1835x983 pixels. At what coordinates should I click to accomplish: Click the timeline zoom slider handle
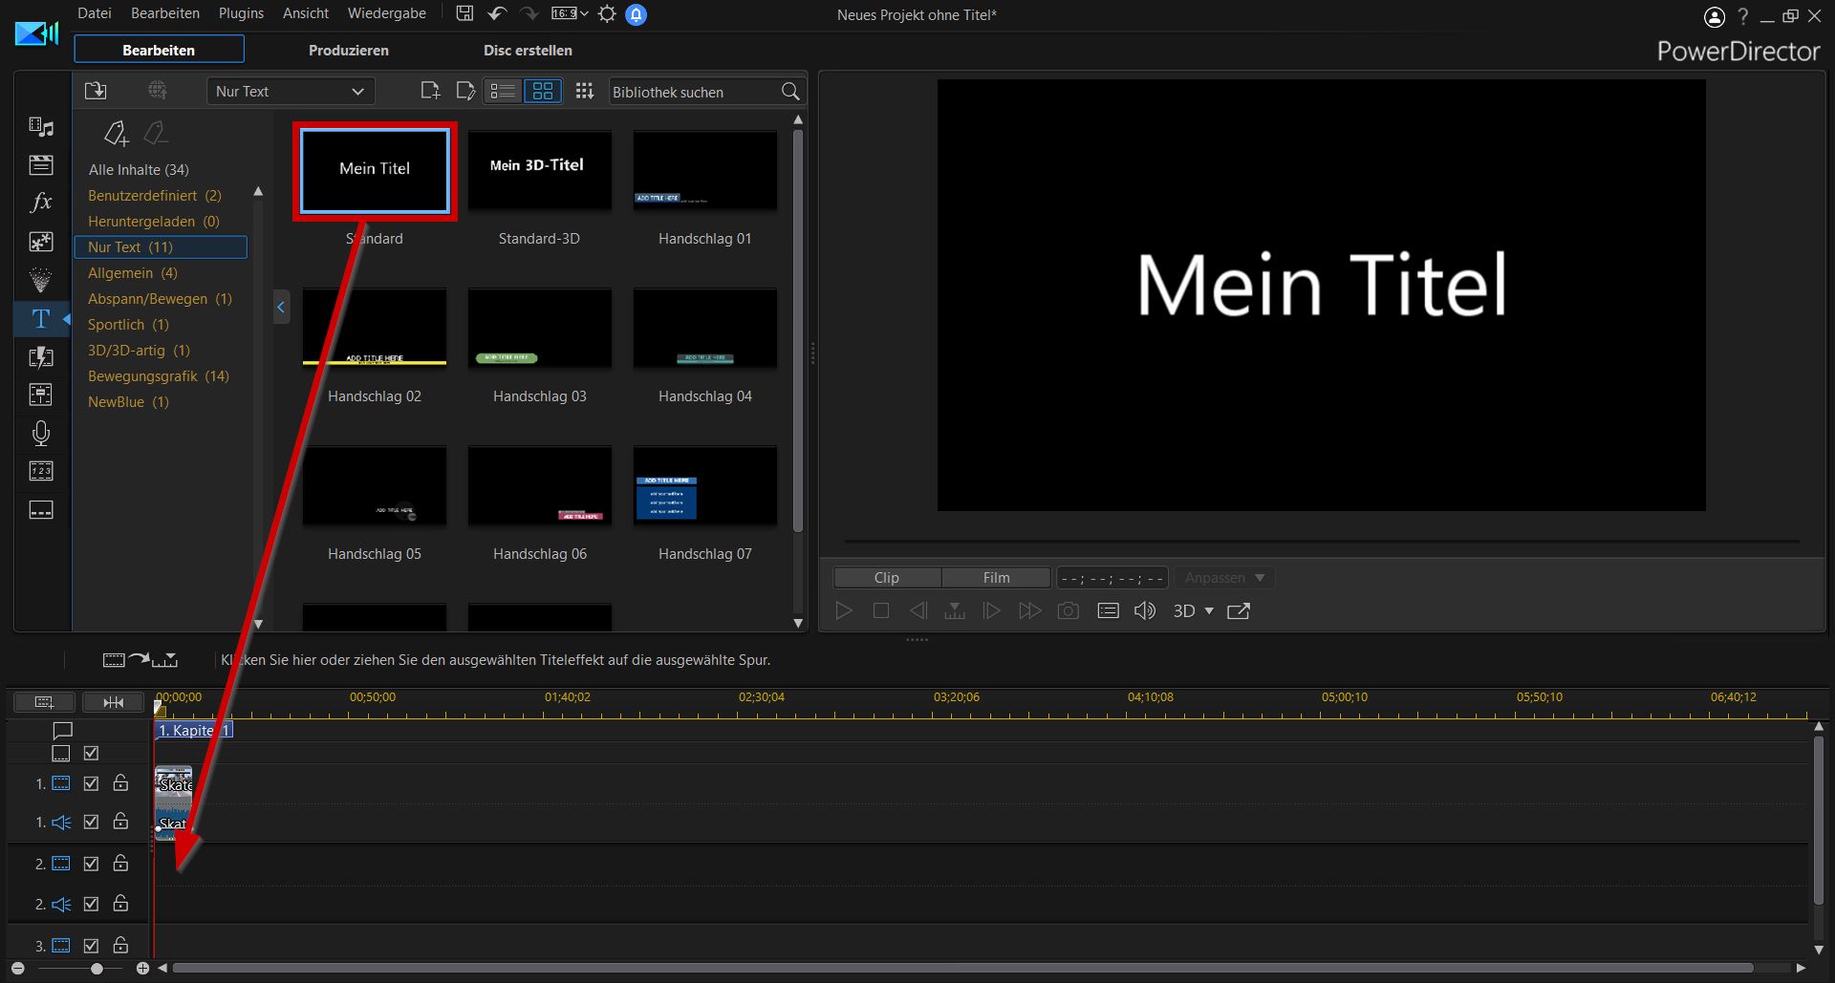point(97,969)
